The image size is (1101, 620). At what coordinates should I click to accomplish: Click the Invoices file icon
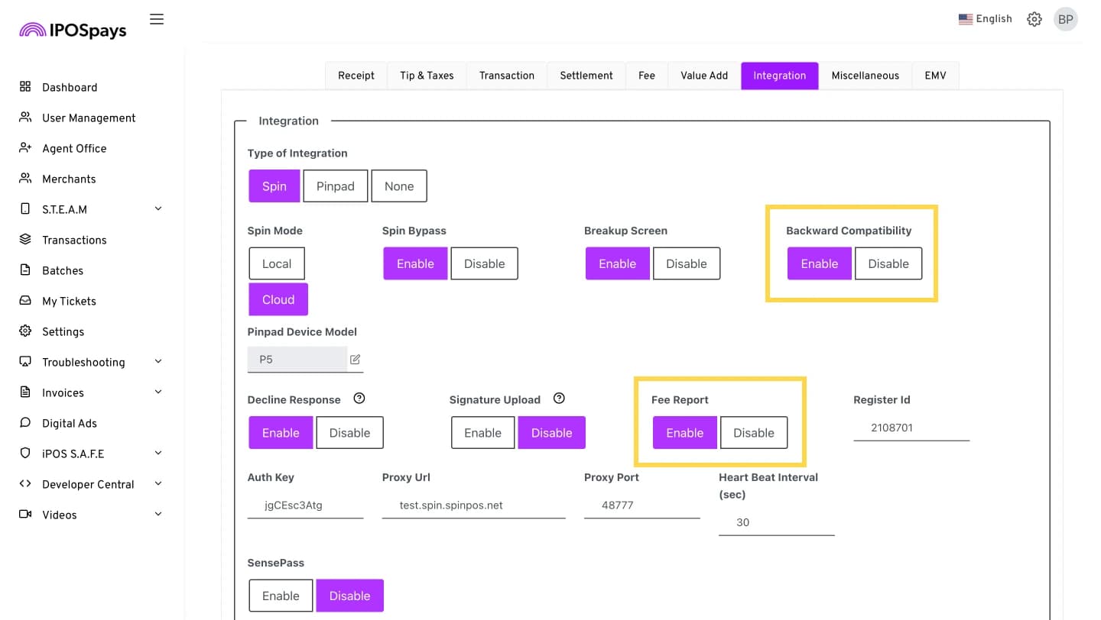[25, 392]
